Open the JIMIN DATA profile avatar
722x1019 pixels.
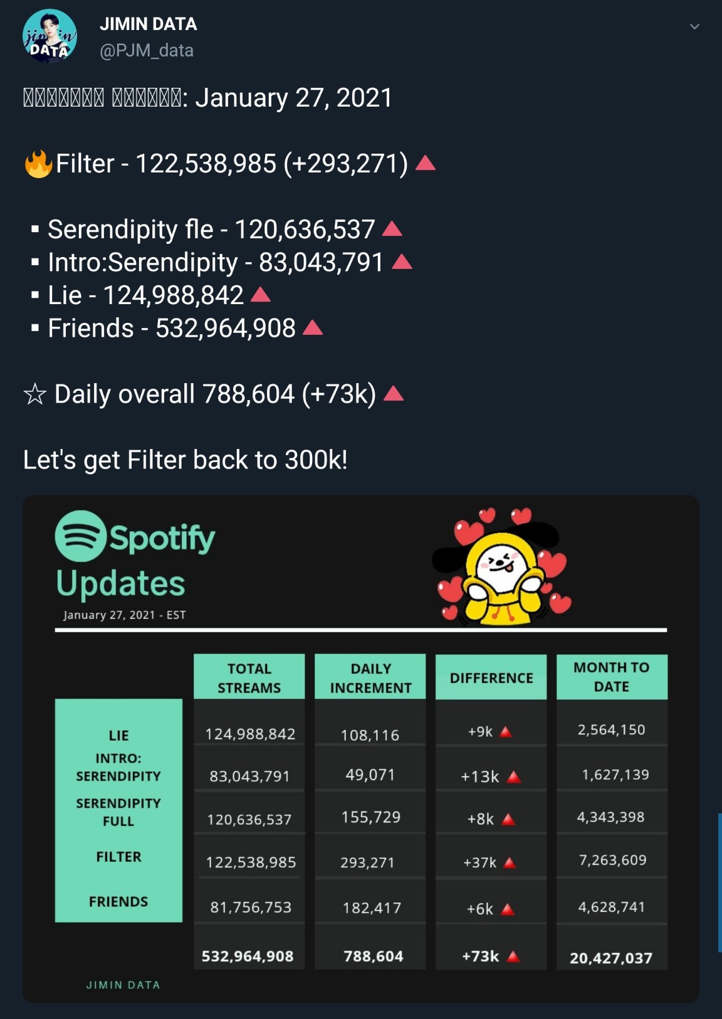(50, 36)
